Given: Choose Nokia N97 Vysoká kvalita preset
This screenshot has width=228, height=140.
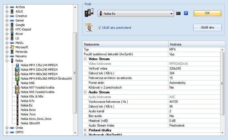Looking at the screenshot, I should click(x=37, y=87).
